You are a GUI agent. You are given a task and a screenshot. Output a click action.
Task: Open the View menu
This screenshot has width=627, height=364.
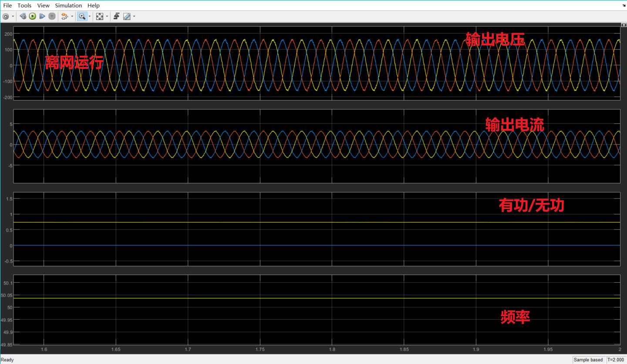click(43, 5)
